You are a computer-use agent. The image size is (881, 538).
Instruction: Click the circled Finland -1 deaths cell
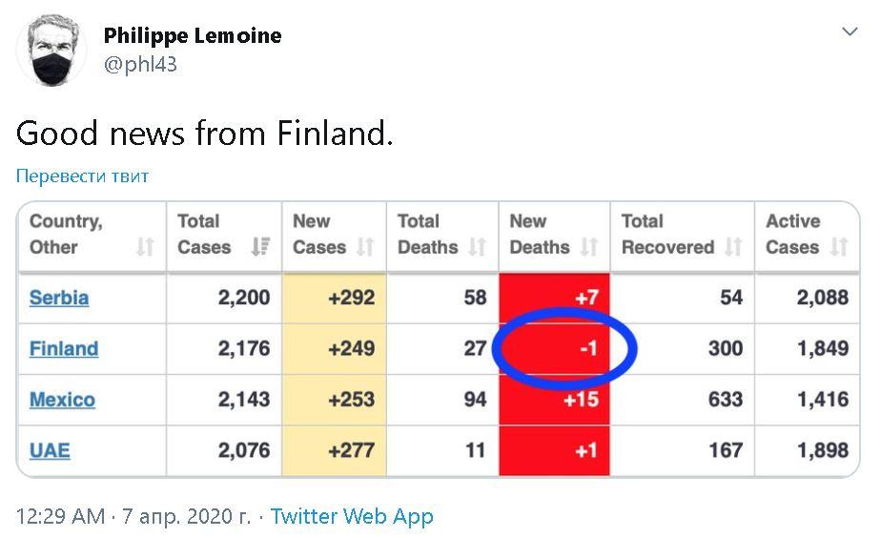pos(563,348)
